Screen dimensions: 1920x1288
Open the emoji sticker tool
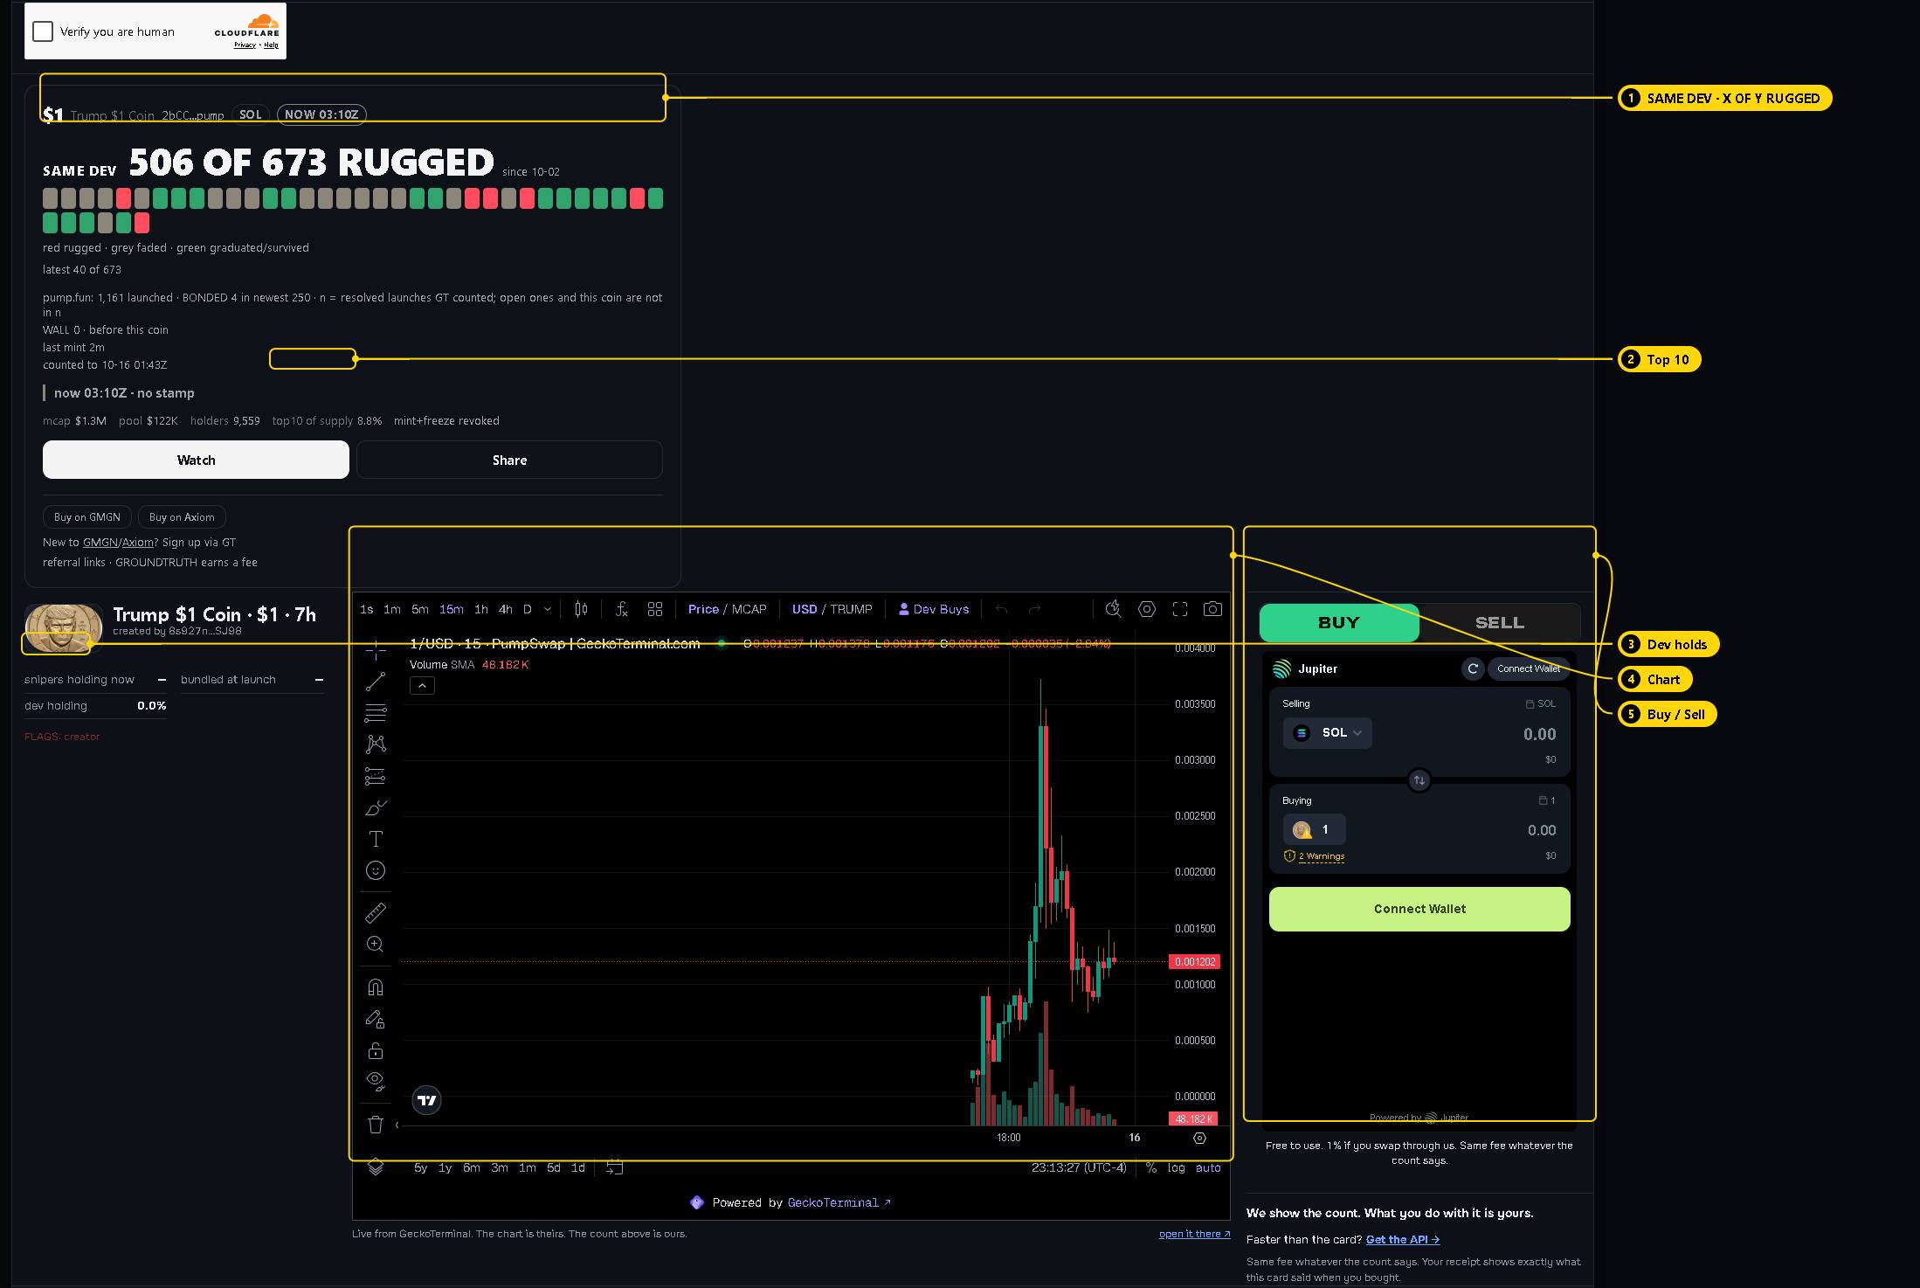pyautogui.click(x=376, y=870)
